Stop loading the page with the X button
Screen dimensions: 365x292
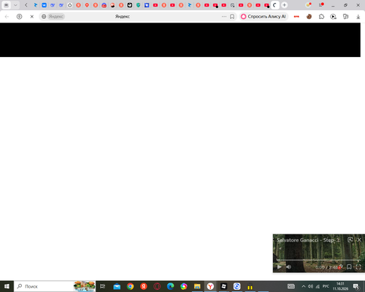point(31,17)
